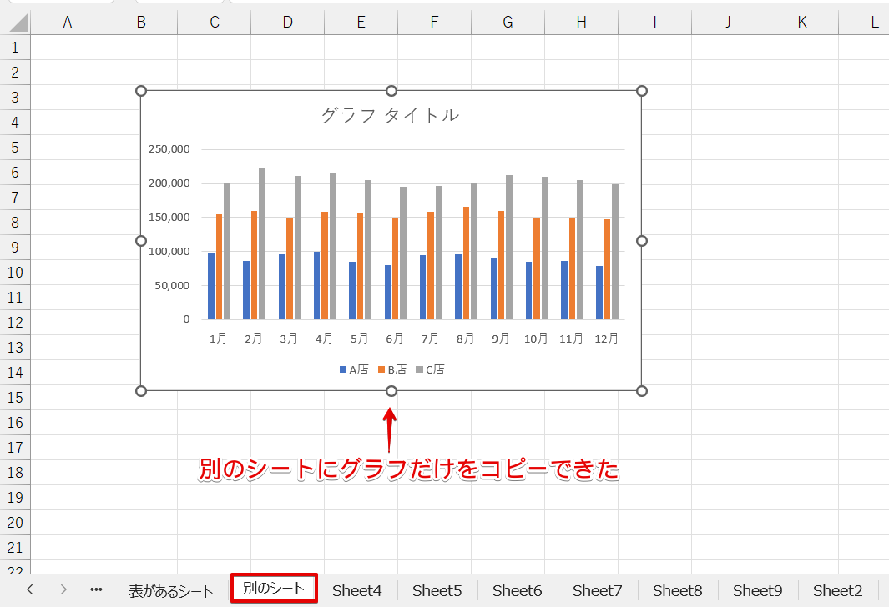Open the Sheet4 tab
Screen dimensions: 889x607
tap(356, 591)
